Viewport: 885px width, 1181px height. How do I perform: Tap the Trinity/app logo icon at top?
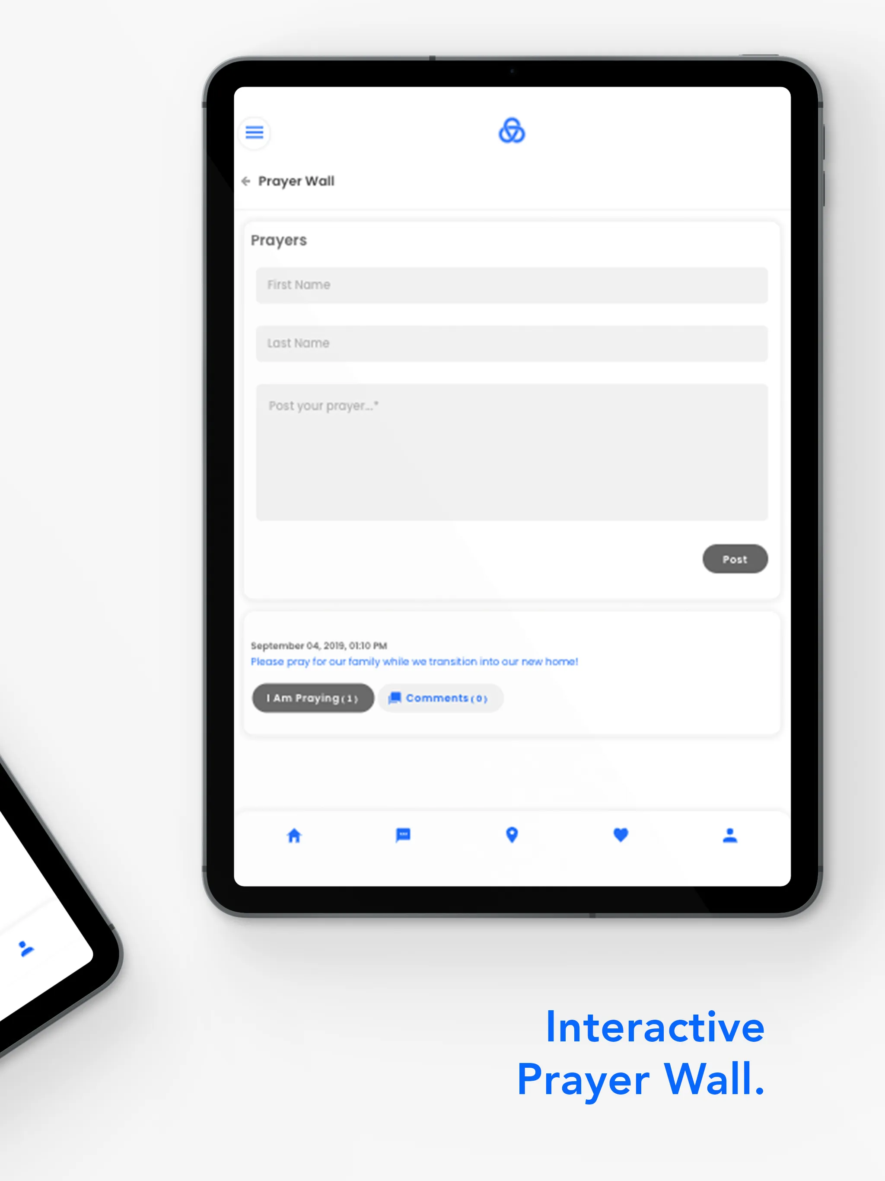click(512, 132)
